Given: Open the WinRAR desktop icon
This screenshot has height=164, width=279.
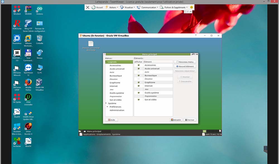Looking at the screenshot, I should click(x=28, y=10).
